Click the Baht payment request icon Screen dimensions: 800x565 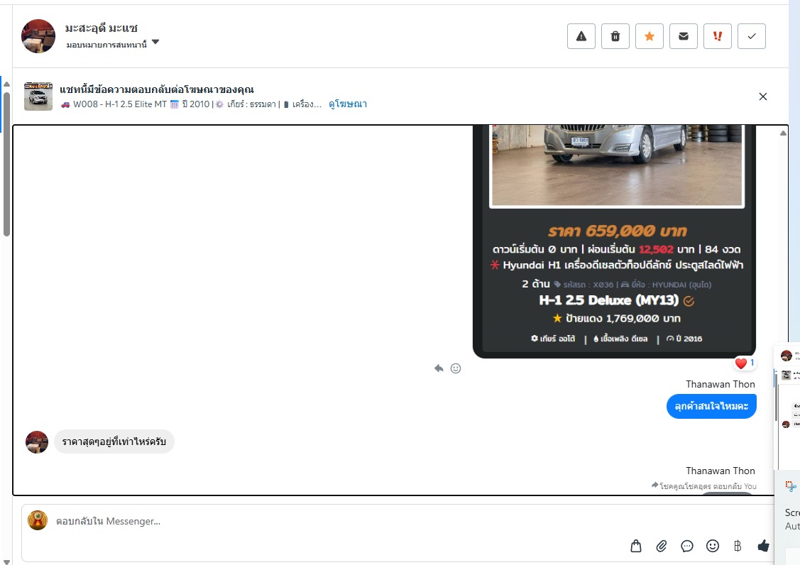738,546
